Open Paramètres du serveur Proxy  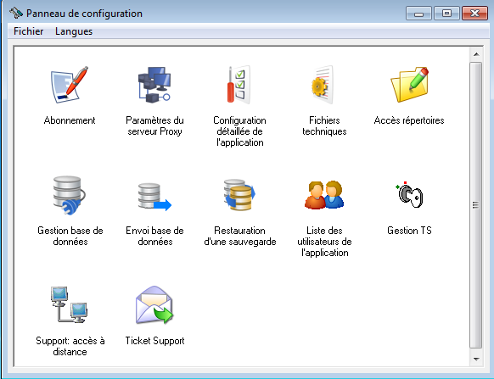[154, 85]
